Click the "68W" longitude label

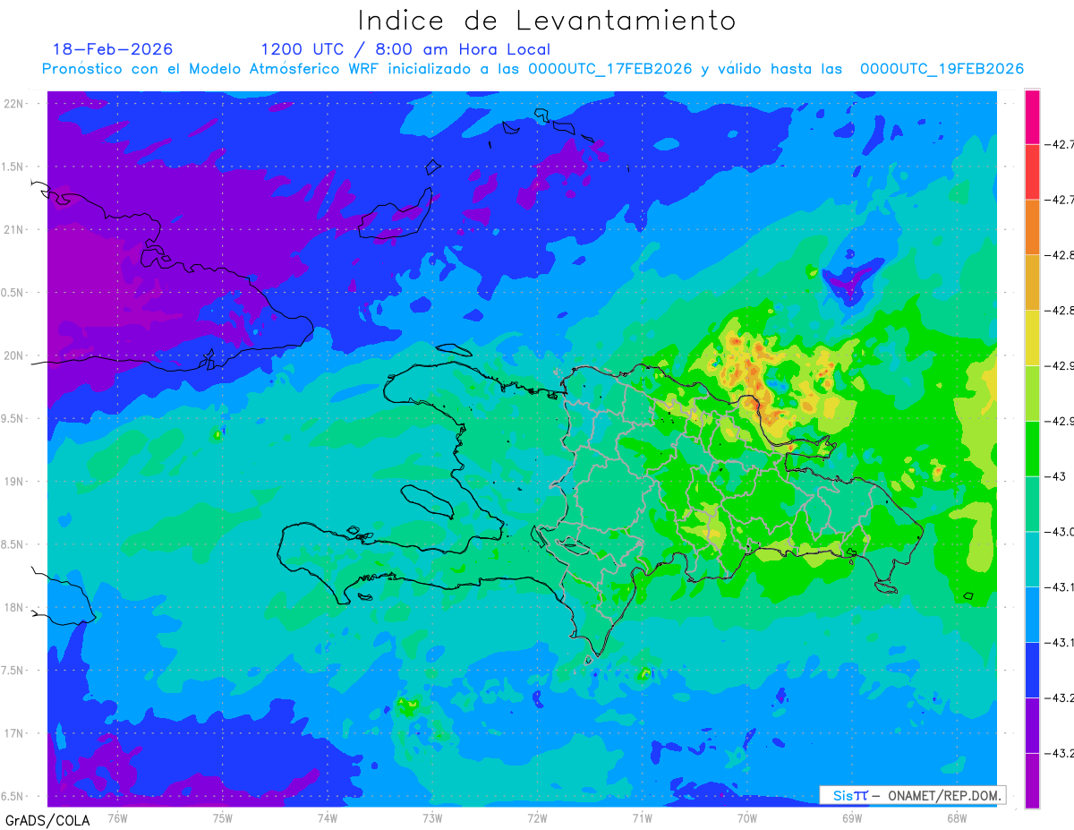(957, 817)
